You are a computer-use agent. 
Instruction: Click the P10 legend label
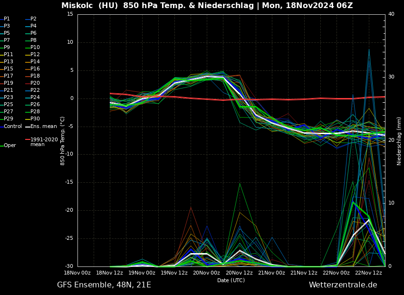pyautogui.click(x=35, y=48)
